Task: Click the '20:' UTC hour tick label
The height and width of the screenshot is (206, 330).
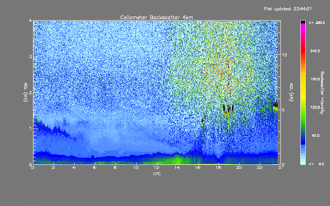Action: (239, 168)
